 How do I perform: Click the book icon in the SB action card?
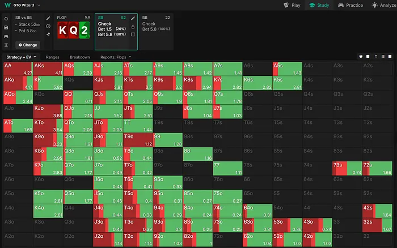tap(133, 35)
